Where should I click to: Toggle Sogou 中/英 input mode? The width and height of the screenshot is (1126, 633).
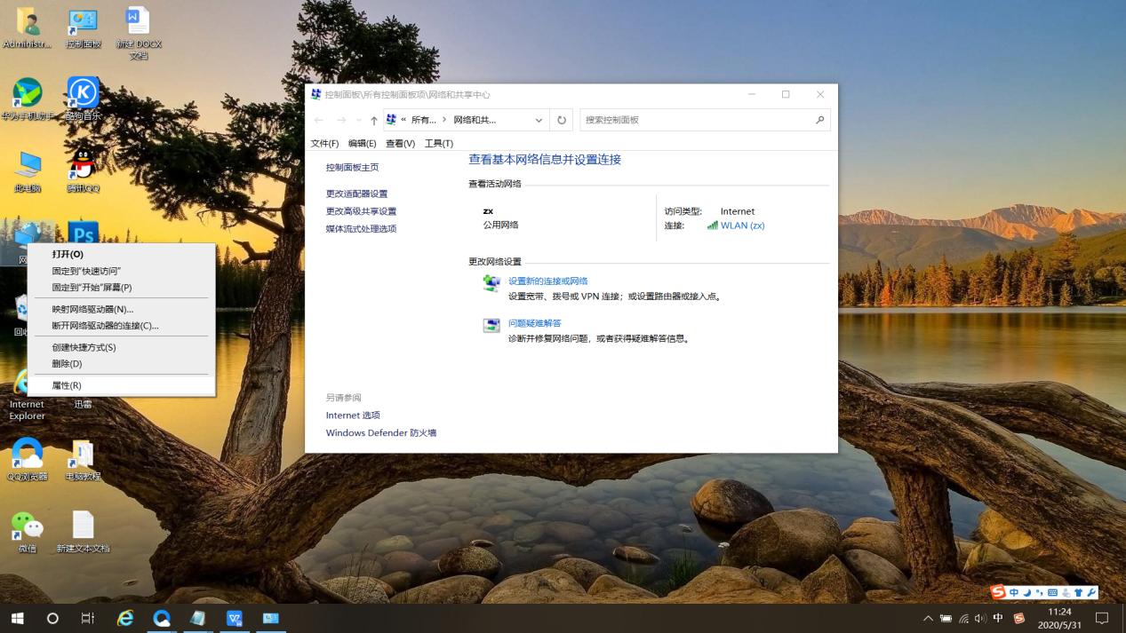(1014, 591)
